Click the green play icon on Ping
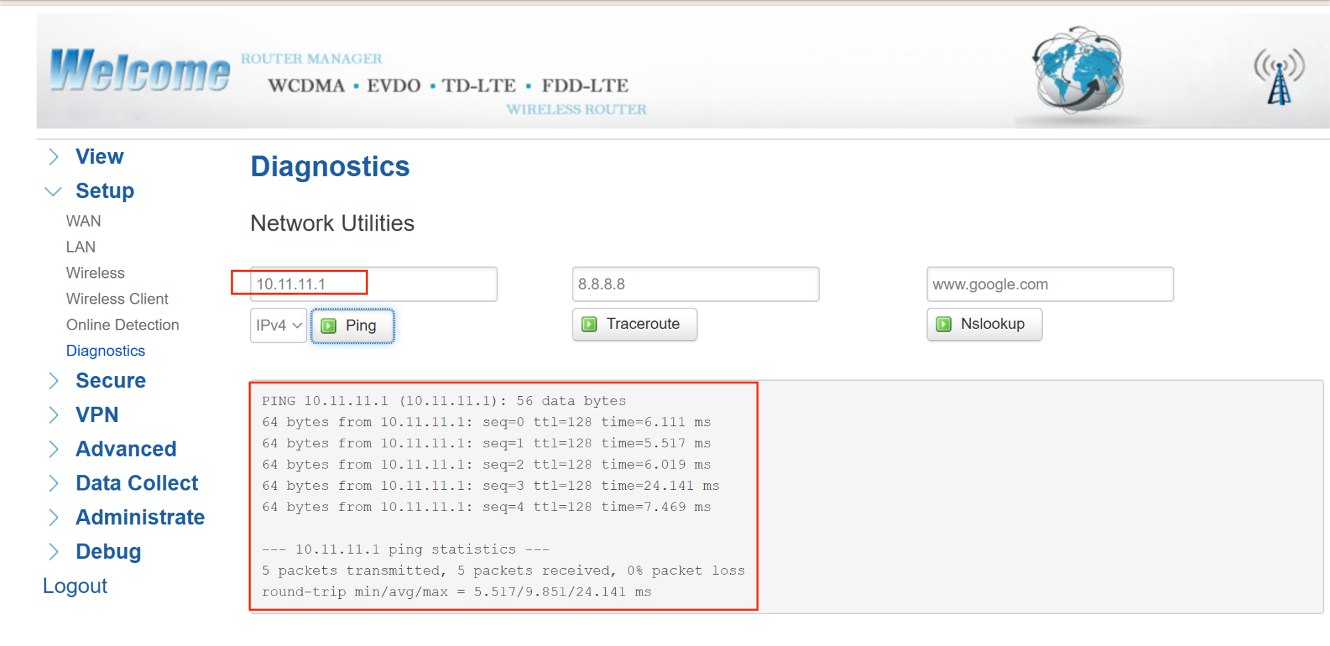Viewport: 1330px width, 646px height. pos(329,326)
